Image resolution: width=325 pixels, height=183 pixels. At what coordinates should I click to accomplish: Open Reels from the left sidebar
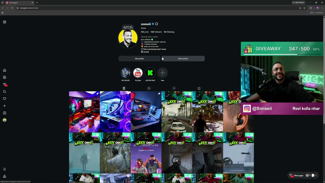coord(5,78)
